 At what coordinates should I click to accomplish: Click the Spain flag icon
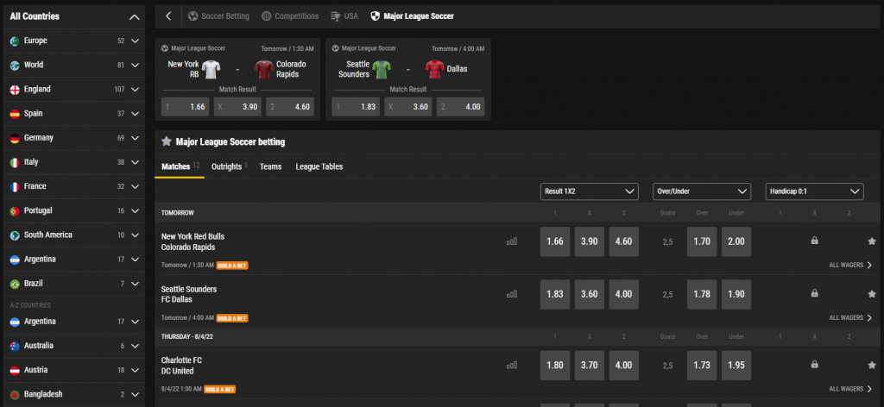[x=15, y=114]
